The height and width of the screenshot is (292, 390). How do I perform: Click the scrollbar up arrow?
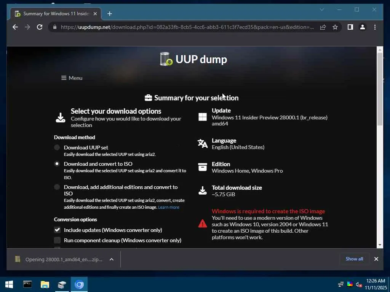(380, 50)
